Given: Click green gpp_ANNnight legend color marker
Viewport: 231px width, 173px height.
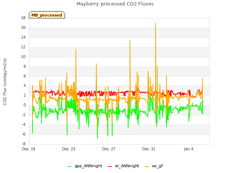Looking at the screenshot, I should click(69, 167).
